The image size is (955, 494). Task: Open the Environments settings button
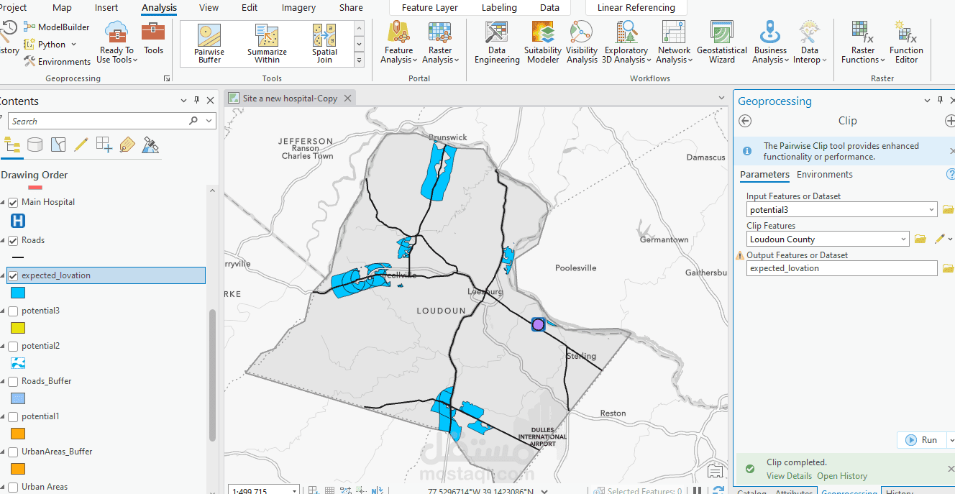click(x=57, y=61)
